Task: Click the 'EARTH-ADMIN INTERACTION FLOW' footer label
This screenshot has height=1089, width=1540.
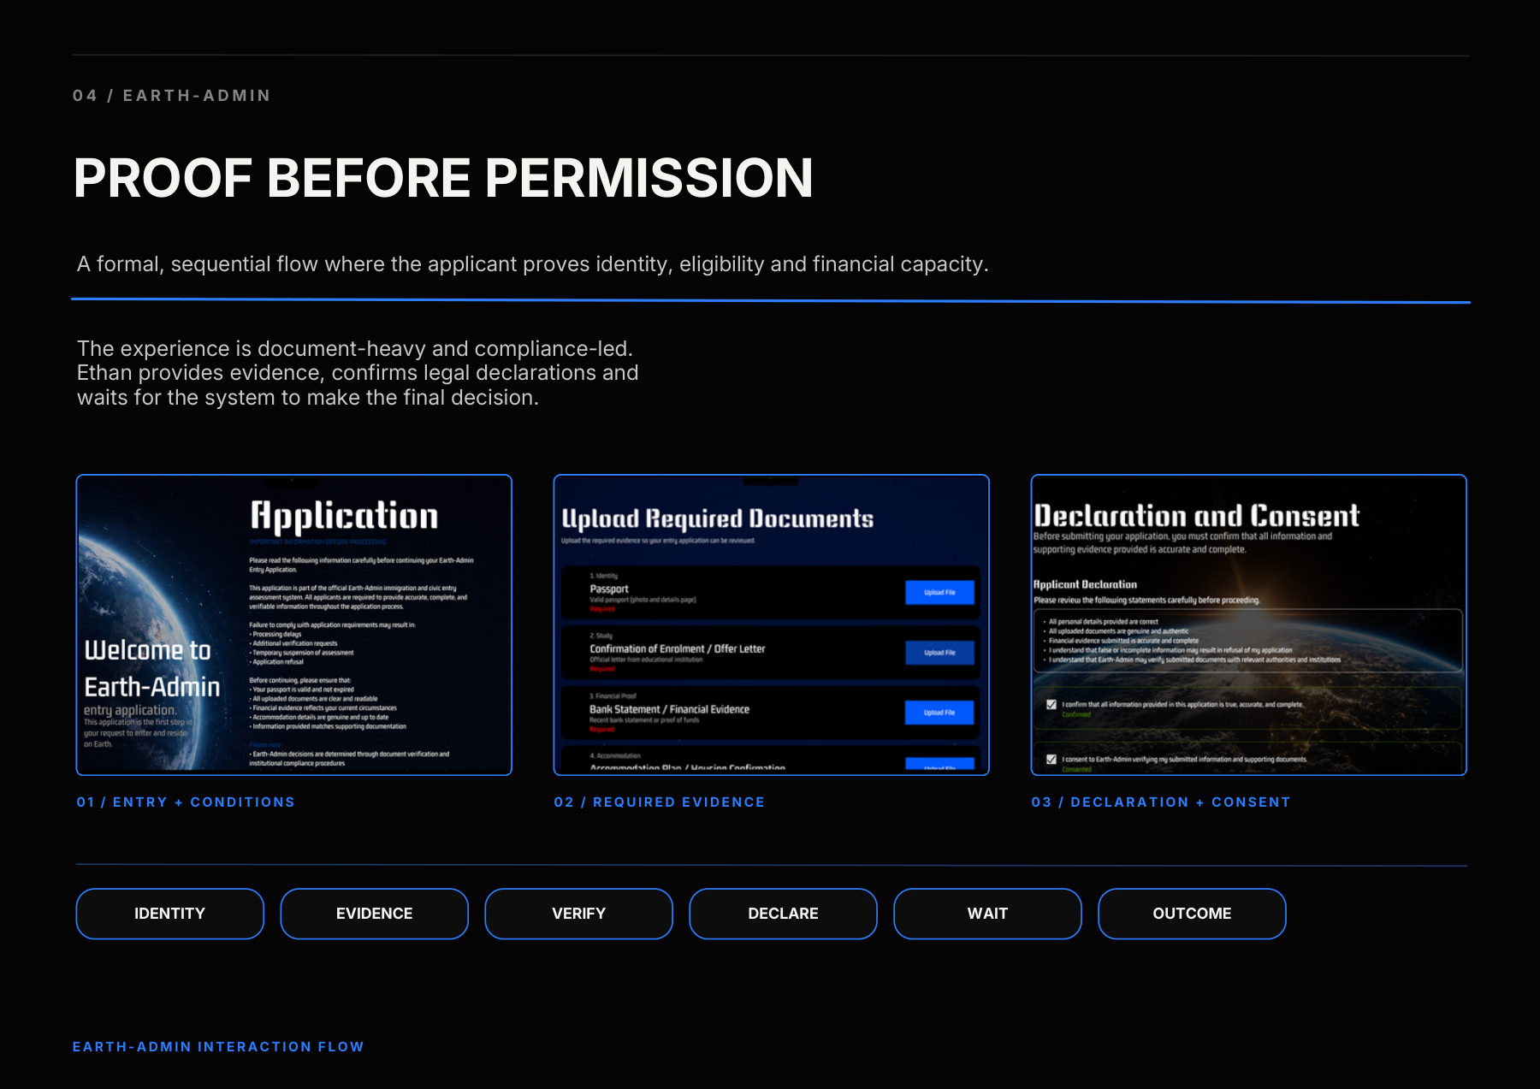Action: pos(218,1047)
